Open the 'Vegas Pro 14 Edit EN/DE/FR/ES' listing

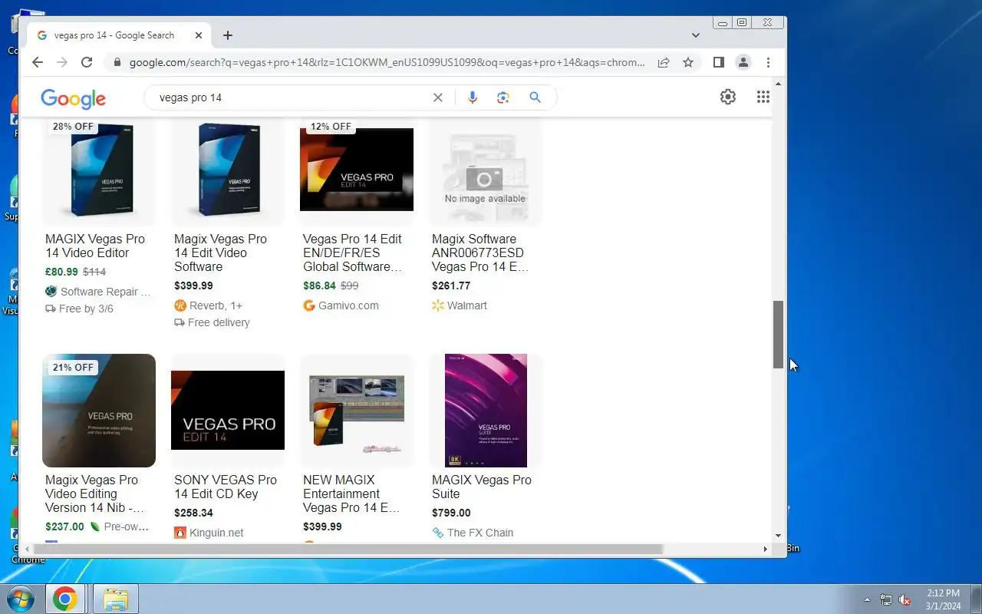[352, 253]
